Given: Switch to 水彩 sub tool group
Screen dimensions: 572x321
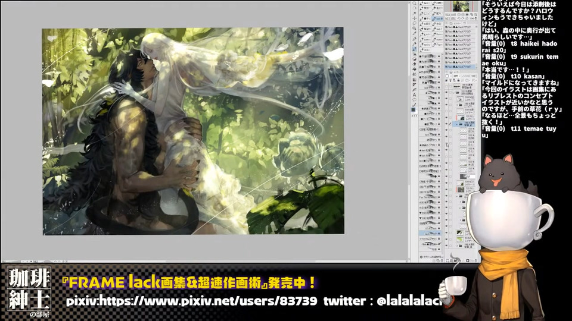Looking at the screenshot, I should pyautogui.click(x=437, y=24).
